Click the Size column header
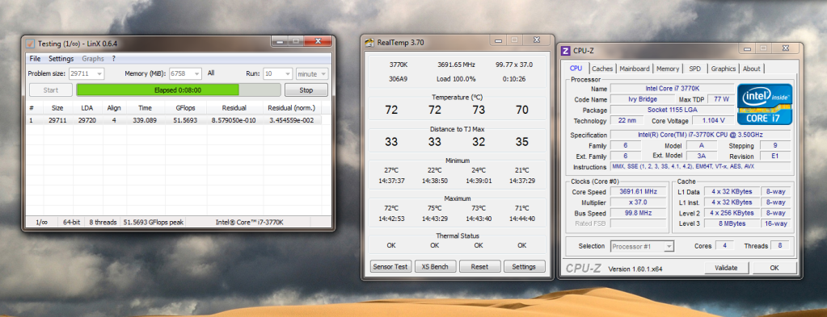 pyautogui.click(x=57, y=108)
